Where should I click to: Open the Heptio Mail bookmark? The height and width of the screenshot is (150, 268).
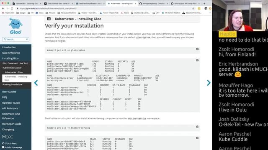tap(8, 13)
